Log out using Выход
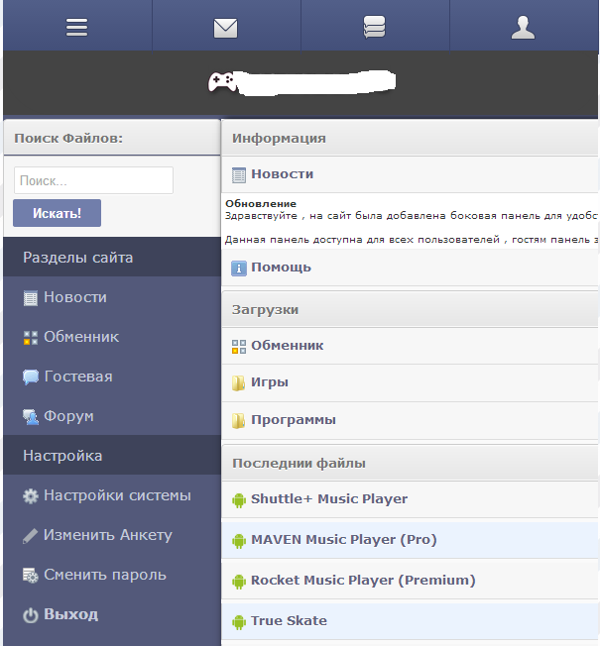 point(70,614)
